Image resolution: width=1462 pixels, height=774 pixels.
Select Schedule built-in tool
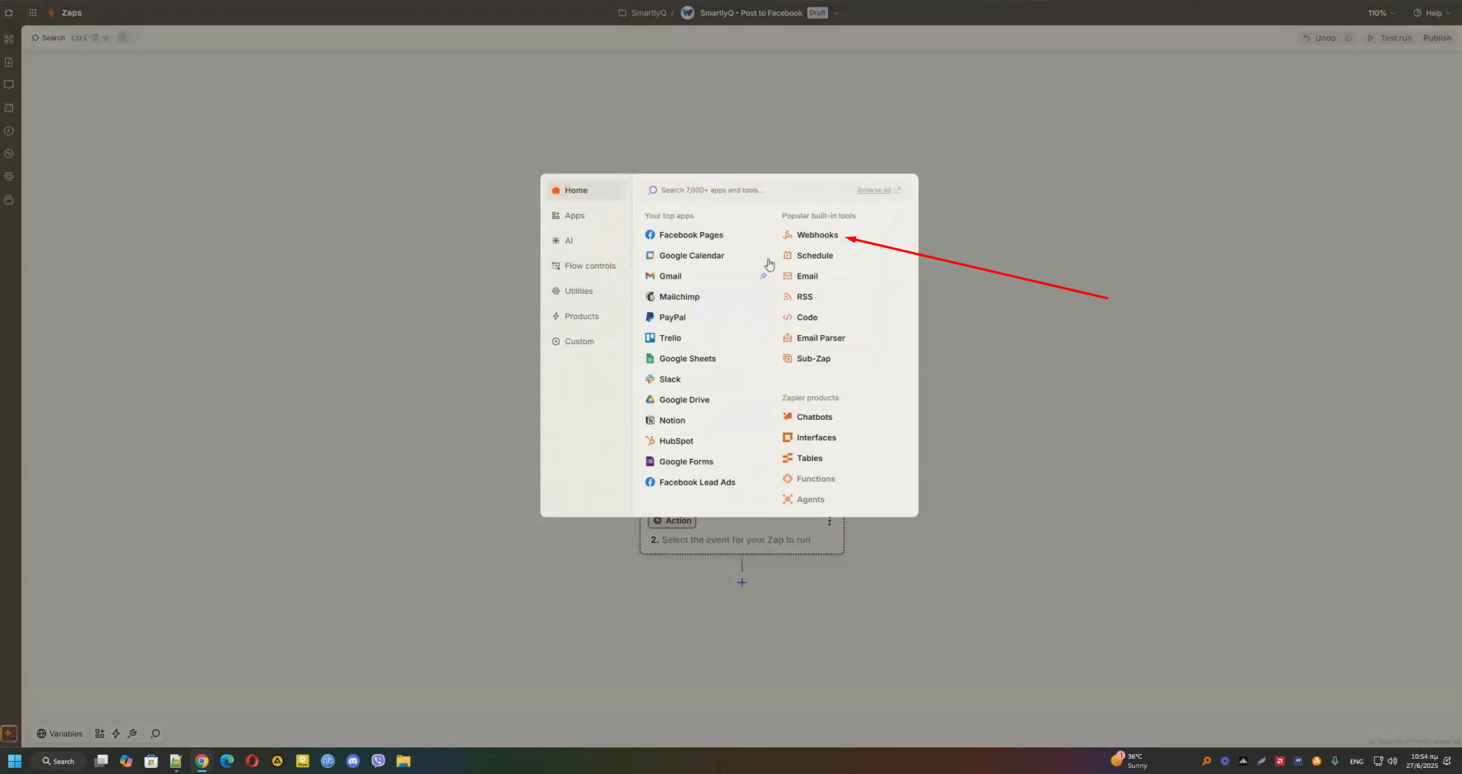[808, 256]
